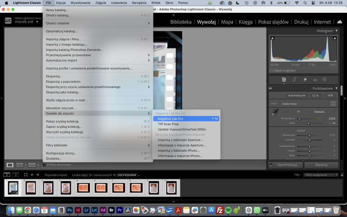Expand Filtry biblioteki submenu
The width and height of the screenshot is (347, 217).
pos(98,145)
